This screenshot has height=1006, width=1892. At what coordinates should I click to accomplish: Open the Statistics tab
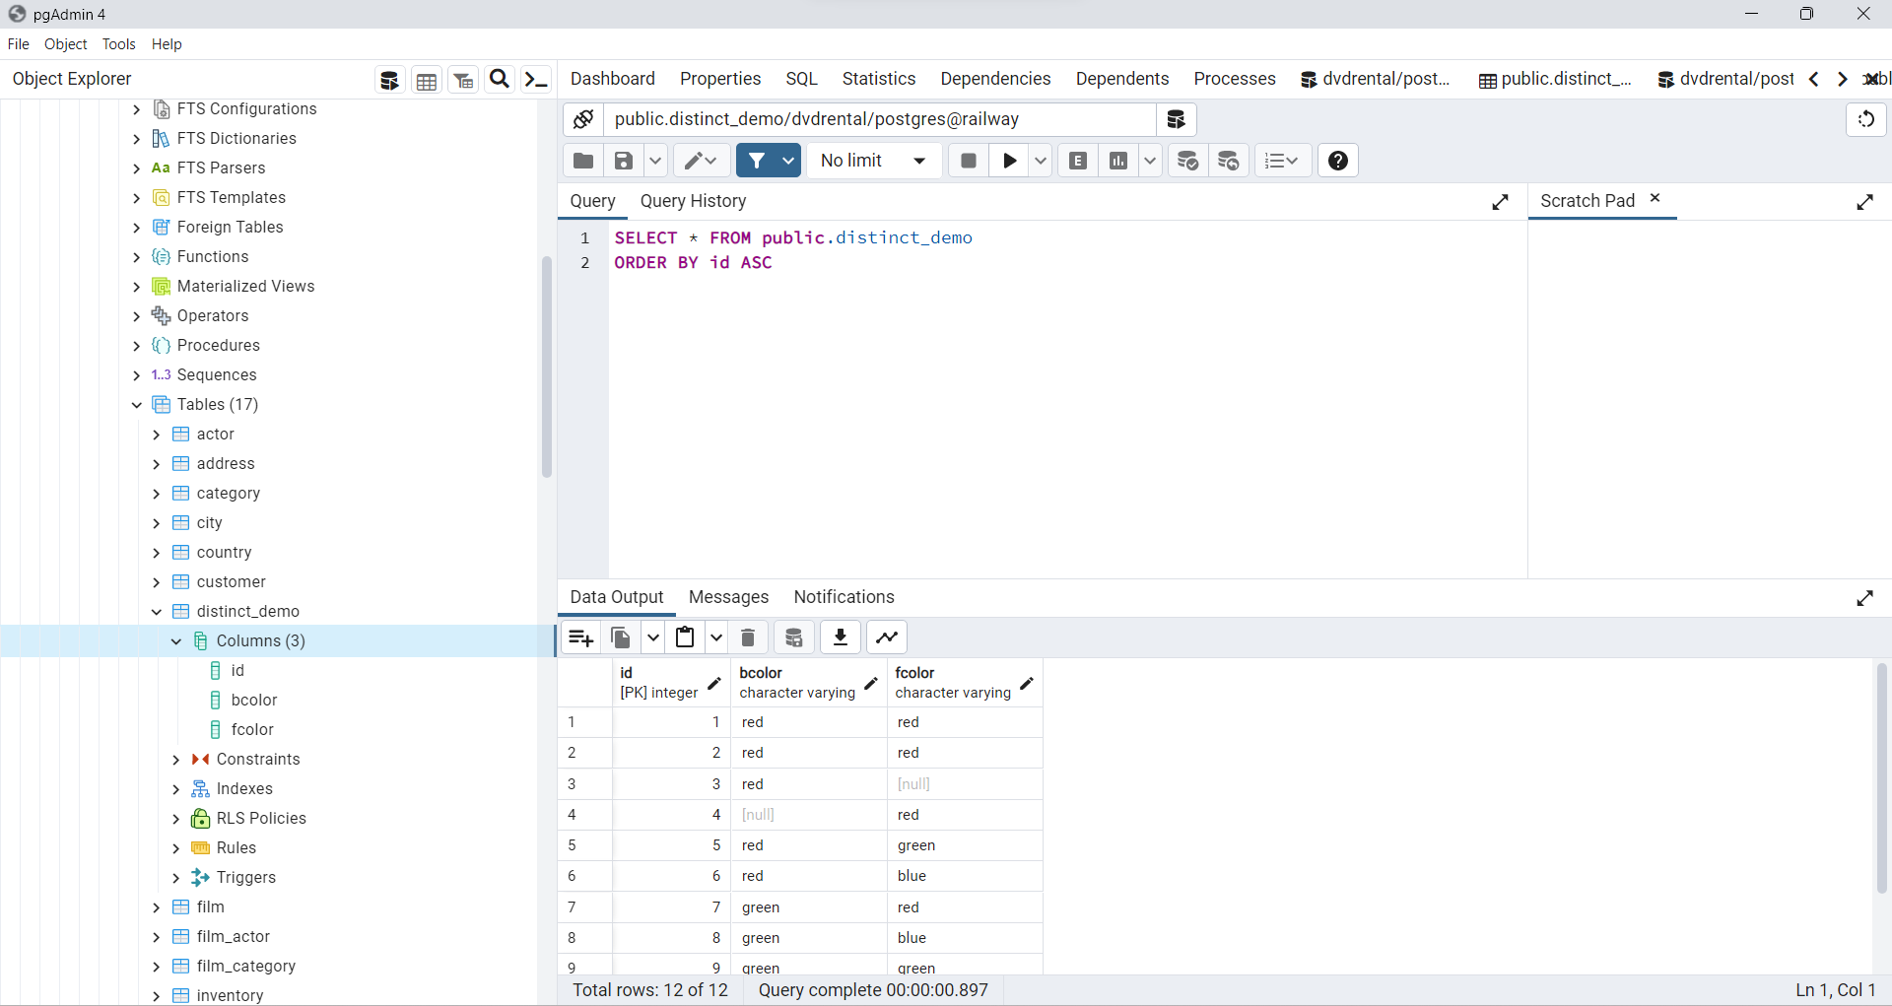point(879,79)
